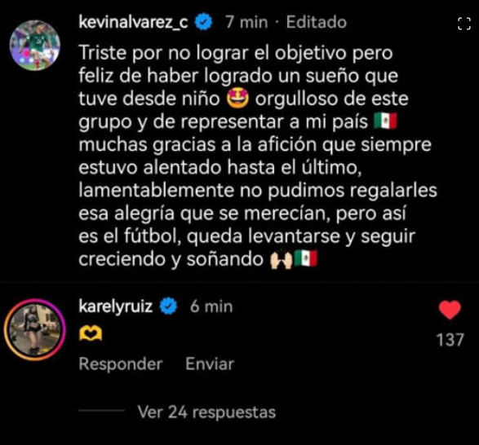Open the 137 likes count
The image size is (479, 445).
450,339
